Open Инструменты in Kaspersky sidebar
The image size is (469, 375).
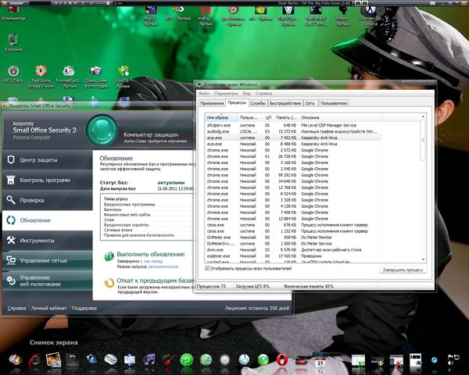tap(47, 241)
